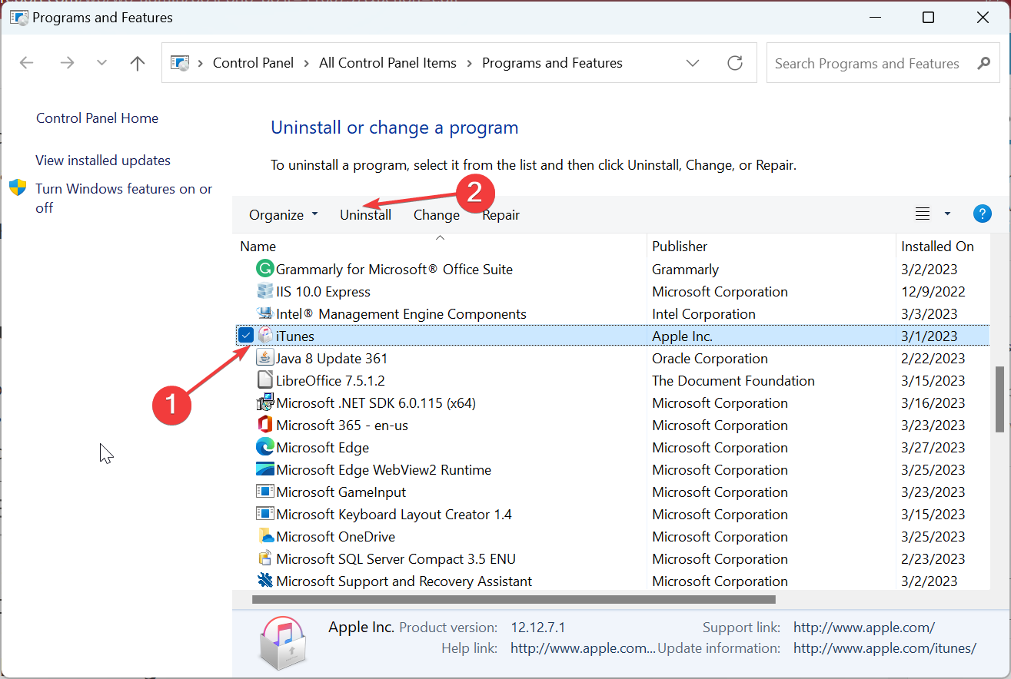Image resolution: width=1011 pixels, height=679 pixels.
Task: Click the address bar Control Panel icon
Action: tap(179, 63)
